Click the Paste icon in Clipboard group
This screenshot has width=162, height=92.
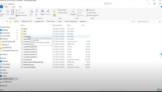click(13, 11)
